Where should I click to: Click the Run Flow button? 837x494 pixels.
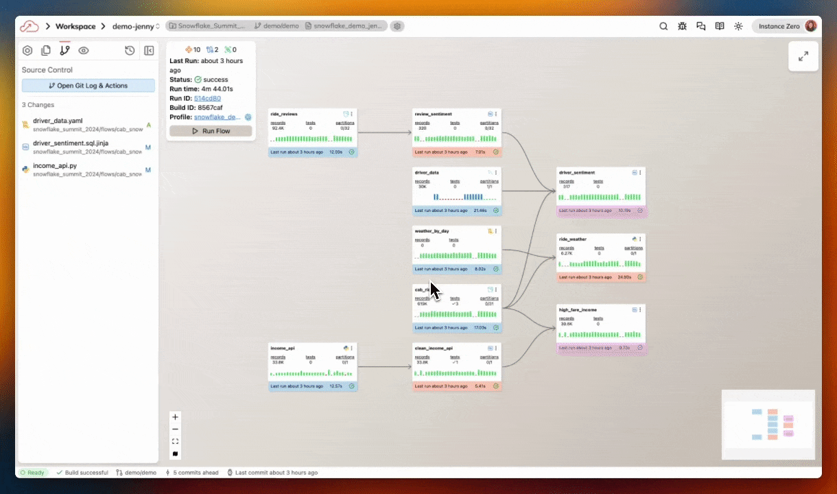(x=211, y=131)
